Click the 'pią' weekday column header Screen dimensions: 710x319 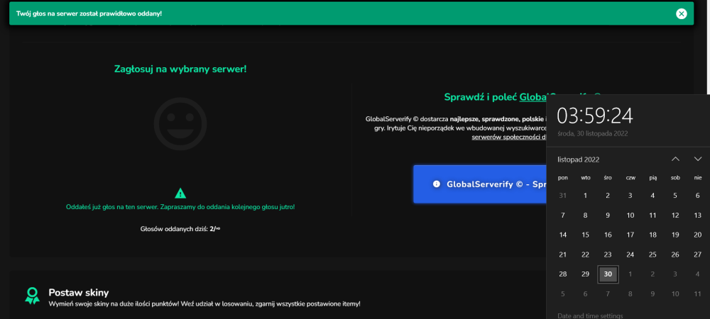click(x=653, y=178)
